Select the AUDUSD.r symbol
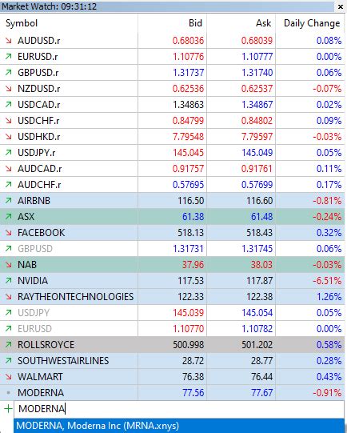Image resolution: width=347 pixels, height=433 pixels. 39,41
